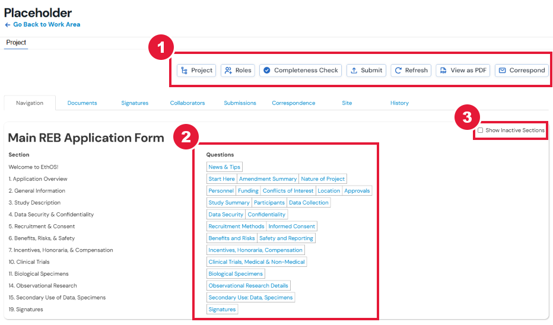The image size is (553, 325).
Task: Click the Submit button label
Action: coord(371,71)
